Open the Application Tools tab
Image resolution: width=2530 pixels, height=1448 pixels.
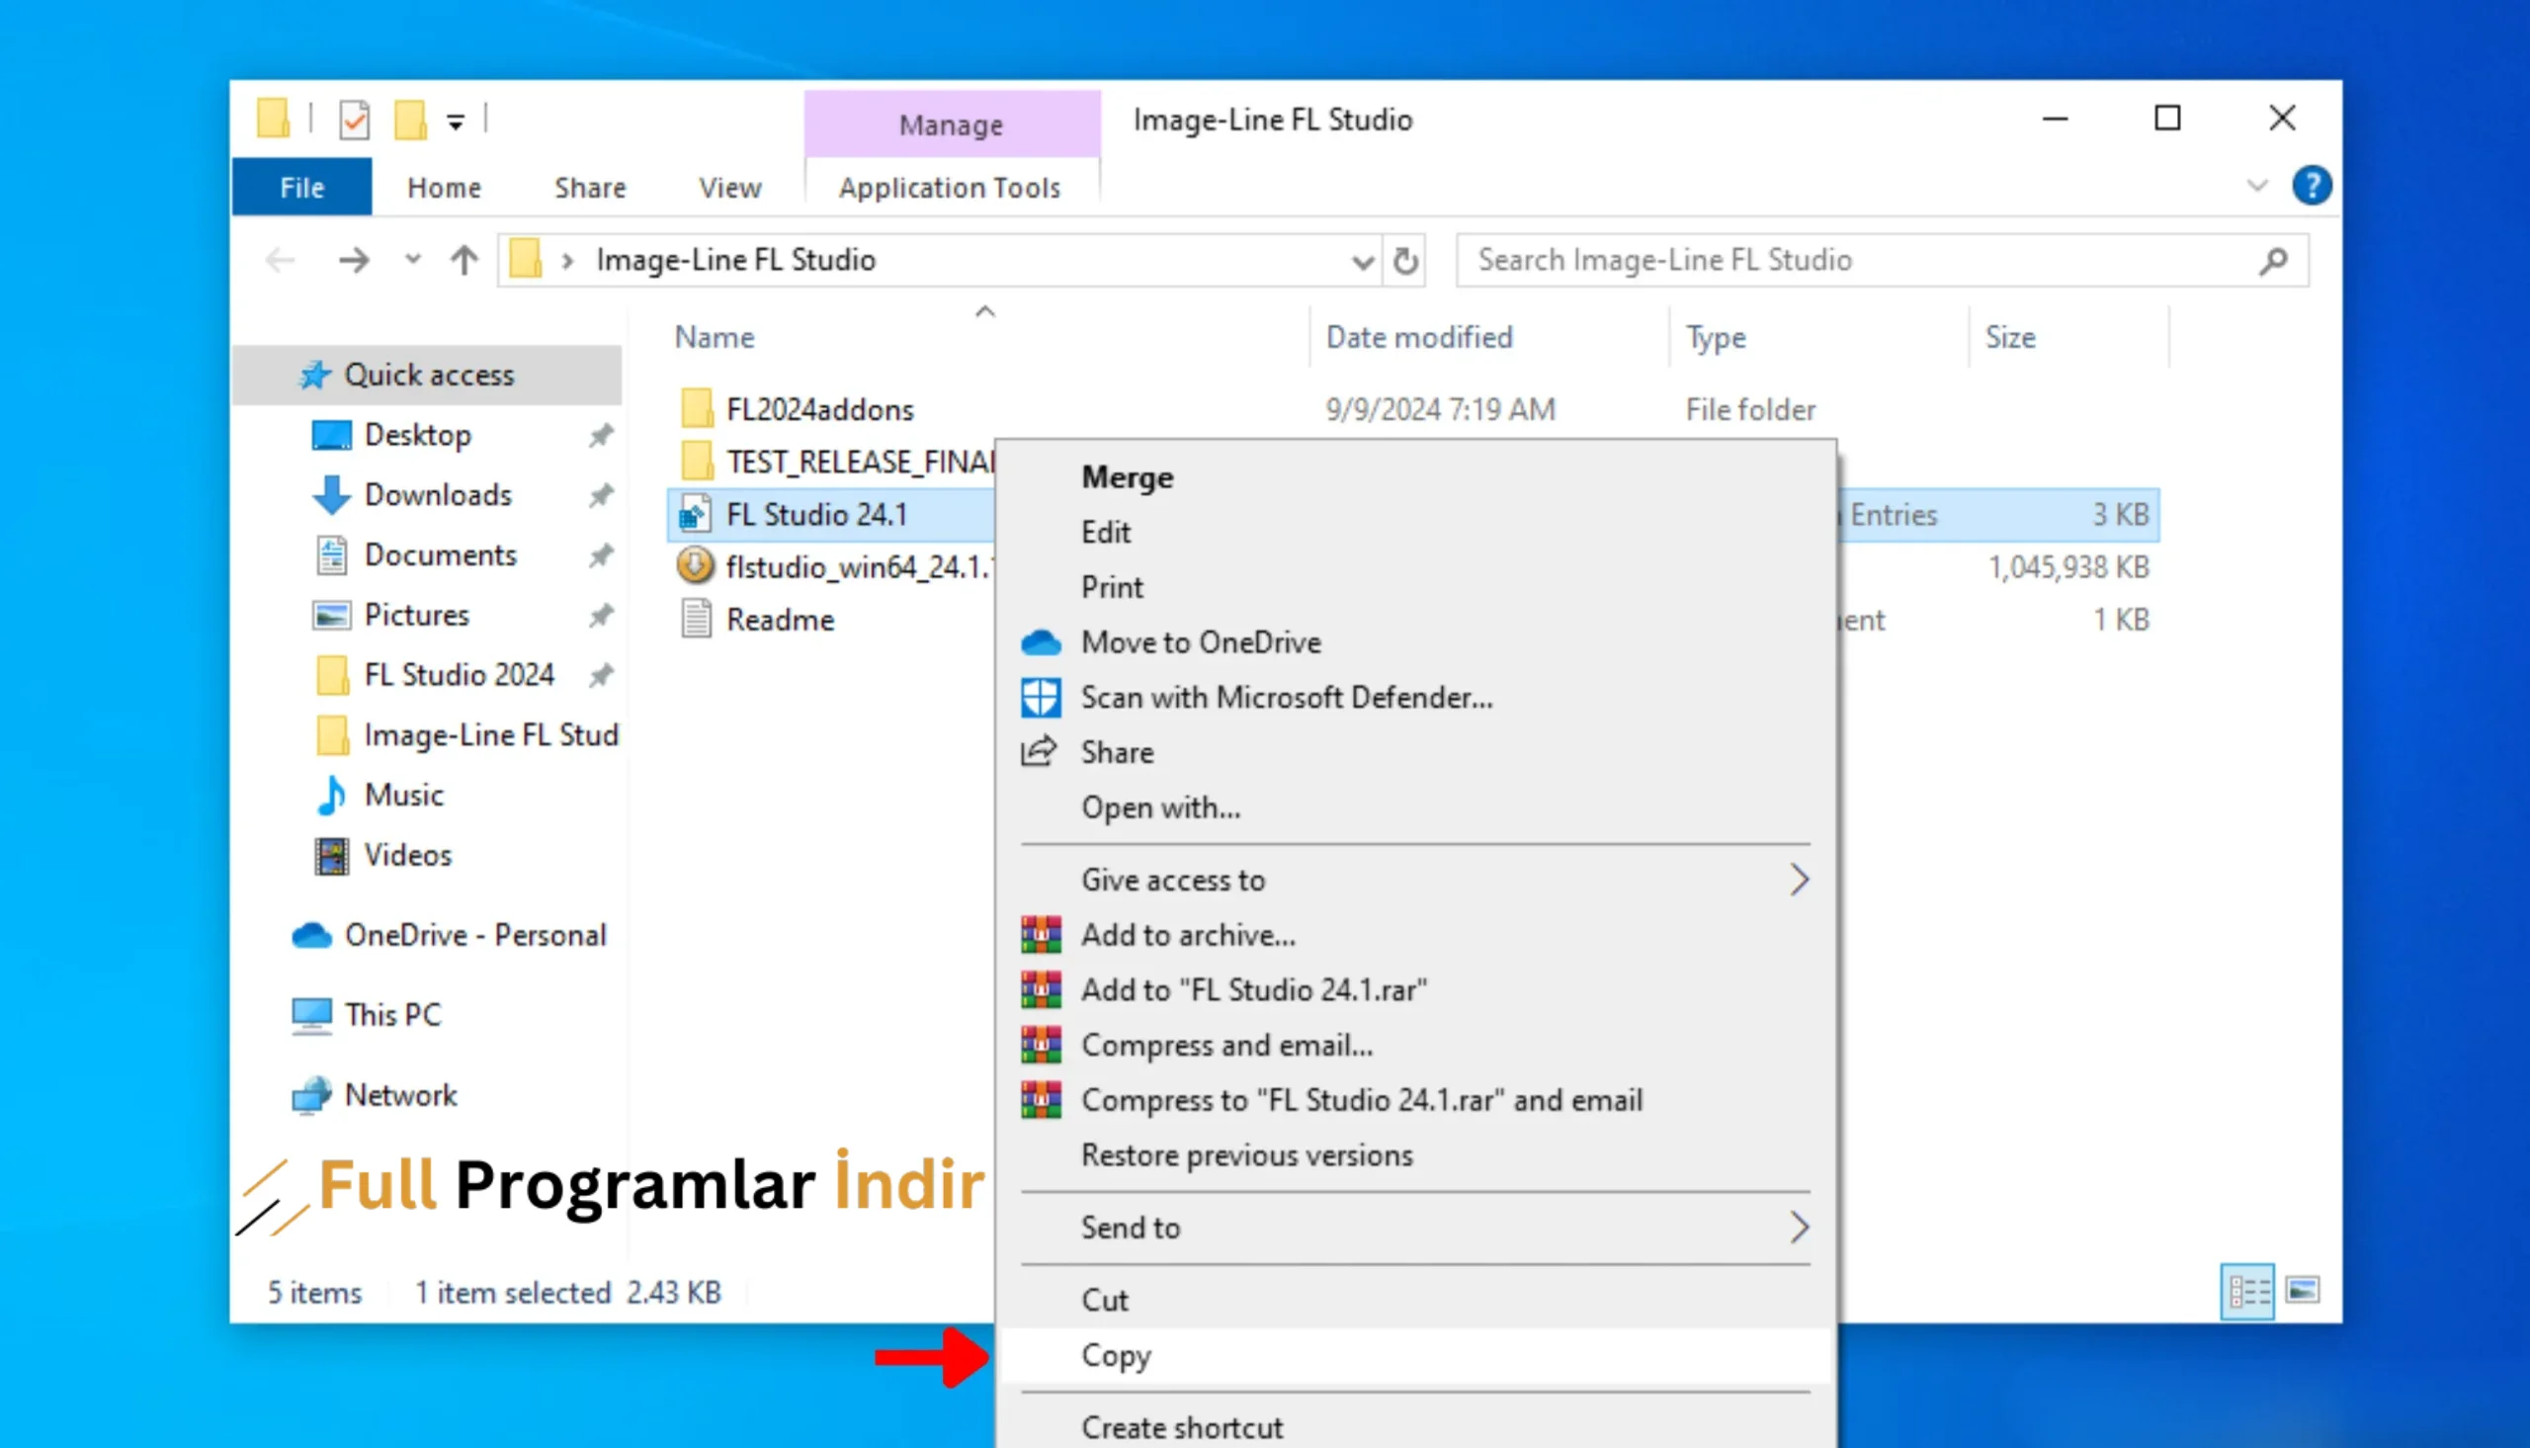point(950,187)
